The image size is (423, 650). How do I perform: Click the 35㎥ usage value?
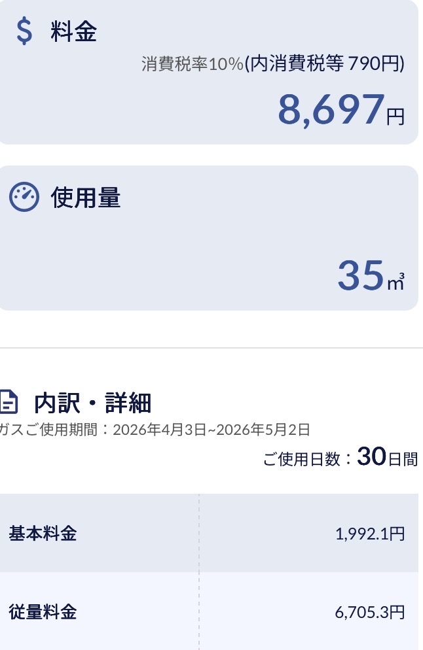[371, 276]
